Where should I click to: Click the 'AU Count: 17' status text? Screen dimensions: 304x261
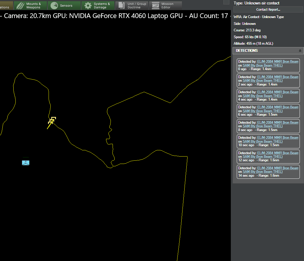point(208,16)
